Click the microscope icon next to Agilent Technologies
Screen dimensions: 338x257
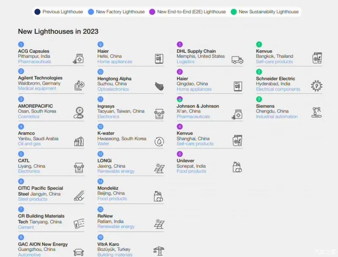[78, 86]
